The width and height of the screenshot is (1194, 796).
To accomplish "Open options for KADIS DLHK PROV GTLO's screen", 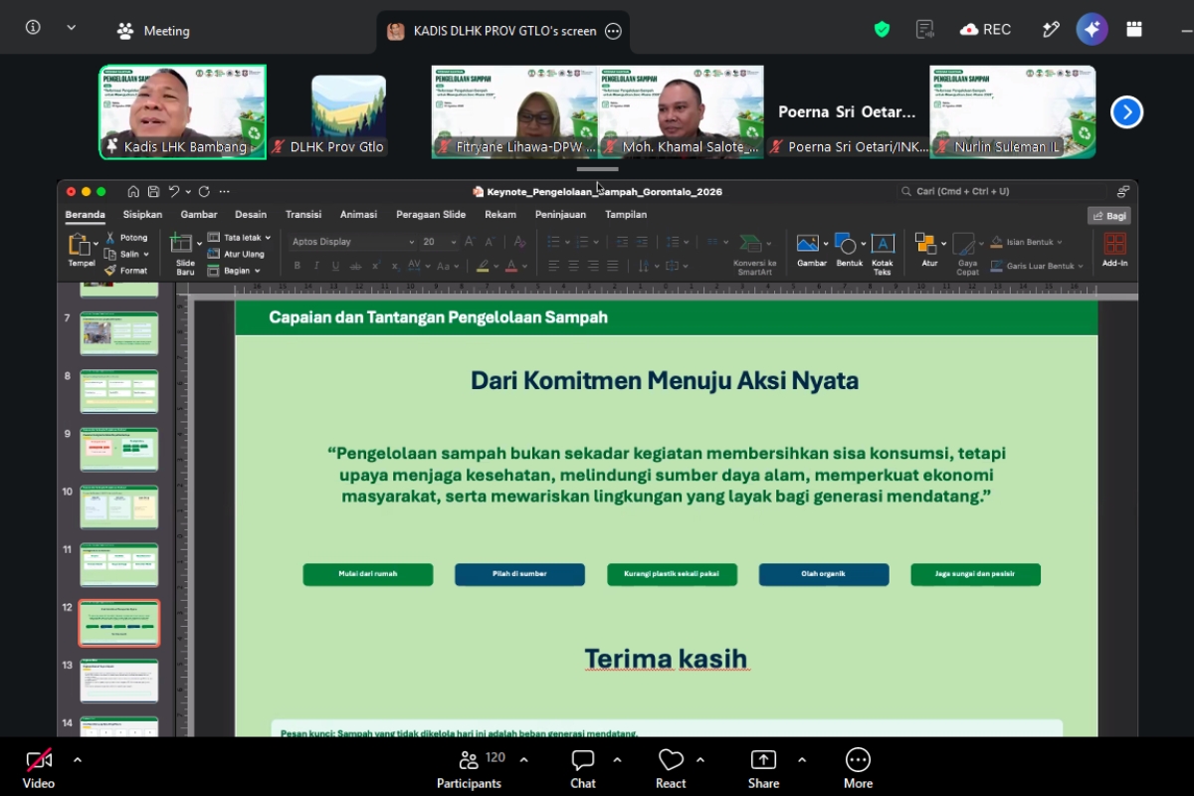I will point(613,31).
